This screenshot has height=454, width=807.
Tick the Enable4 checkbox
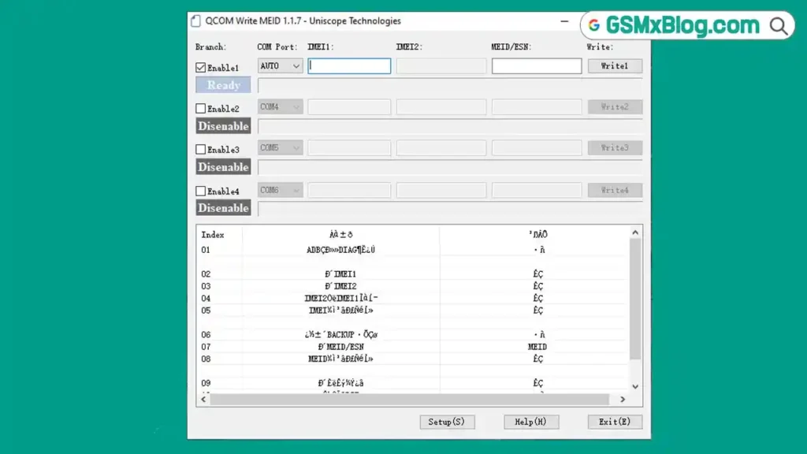pyautogui.click(x=201, y=191)
